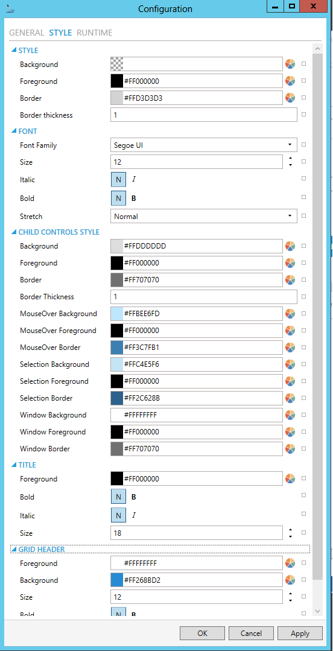Open the Stretch dropdown showing Normal
The image size is (333, 651).
click(204, 217)
